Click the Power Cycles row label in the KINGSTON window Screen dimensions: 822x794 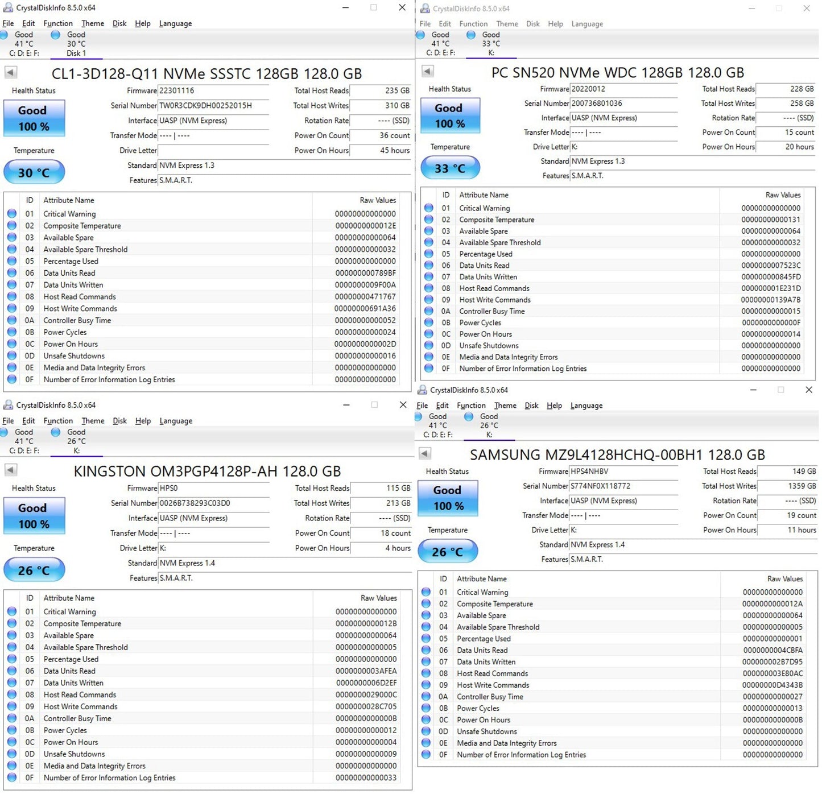coord(65,730)
